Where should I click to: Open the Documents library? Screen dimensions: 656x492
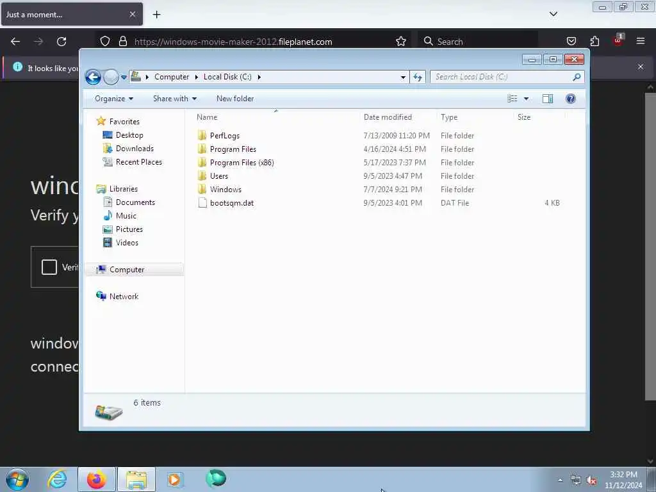click(x=135, y=202)
